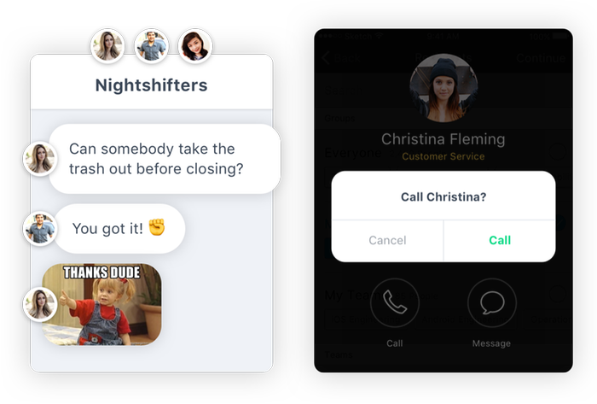Tap avatar beside "You got it!" message
This screenshot has width=597, height=404.
pyautogui.click(x=39, y=228)
